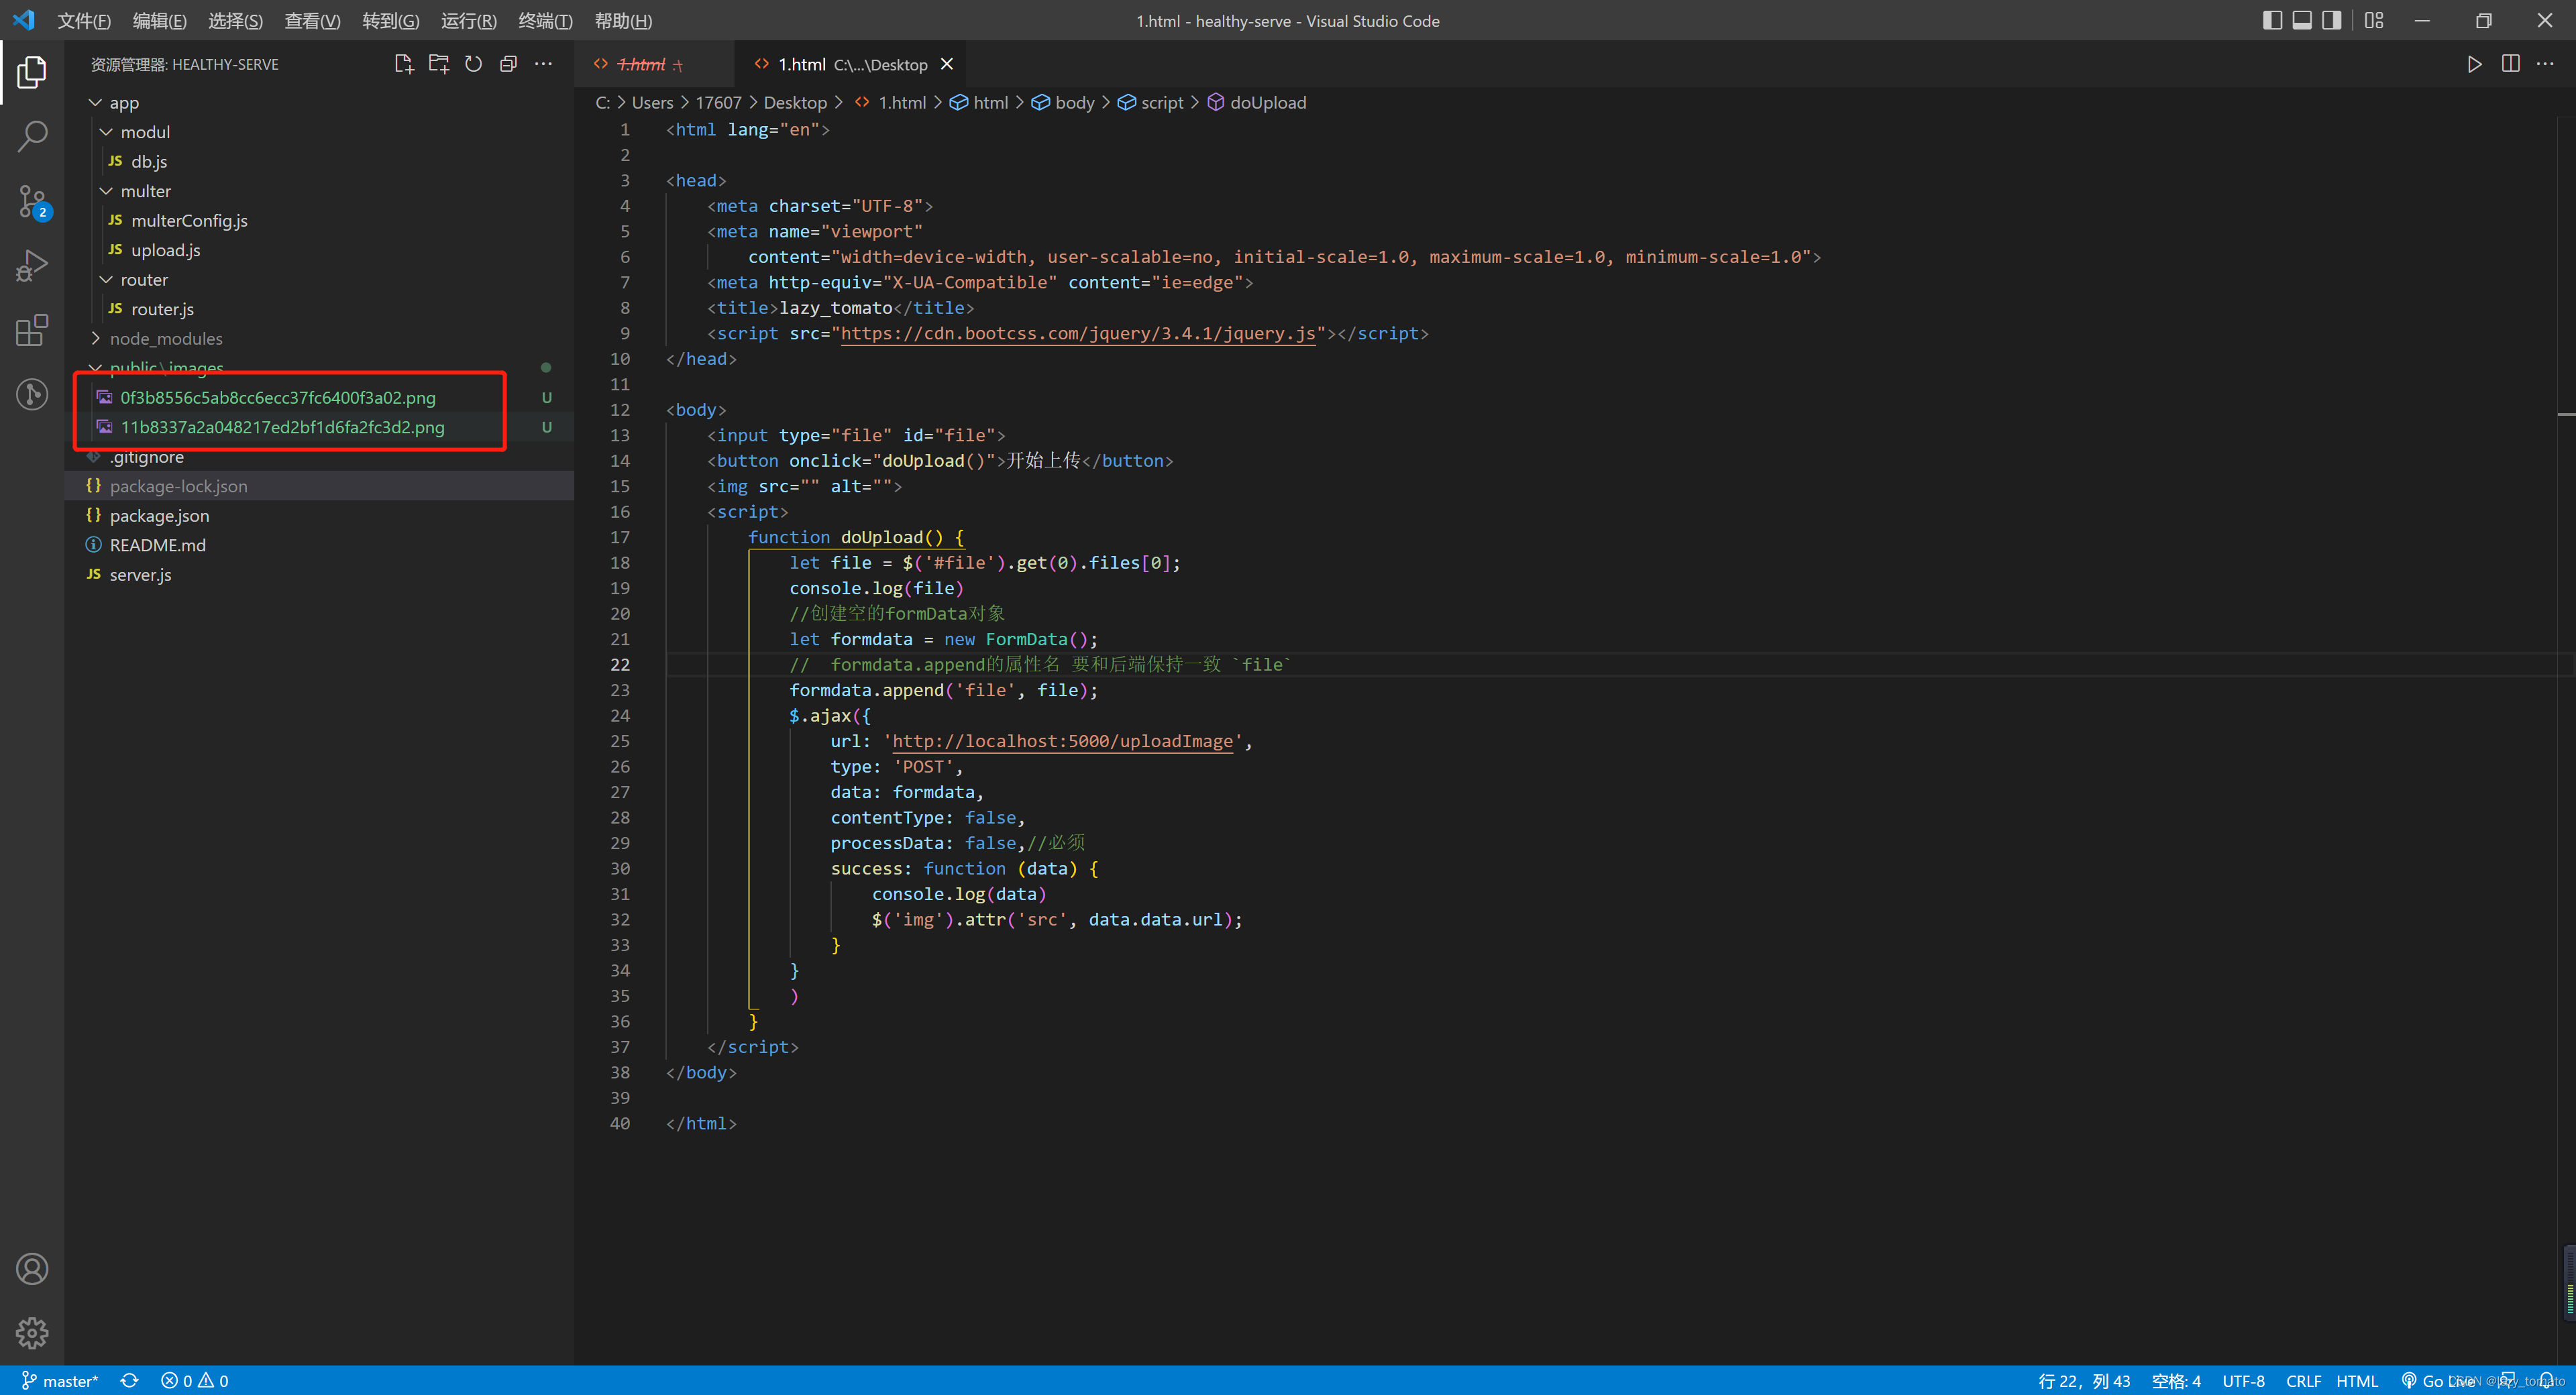Select the Run and Debug icon

pyautogui.click(x=32, y=264)
